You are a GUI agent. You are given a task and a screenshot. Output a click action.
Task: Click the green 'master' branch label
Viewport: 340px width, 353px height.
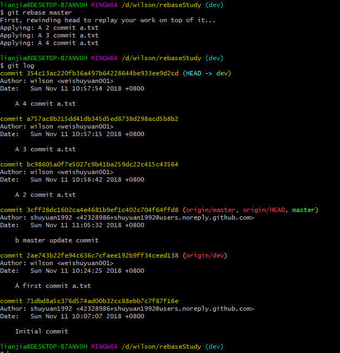click(x=303, y=210)
